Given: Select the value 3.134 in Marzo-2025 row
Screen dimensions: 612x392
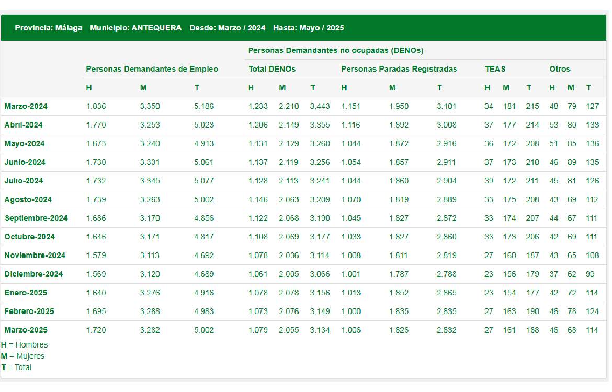Looking at the screenshot, I should 320,330.
